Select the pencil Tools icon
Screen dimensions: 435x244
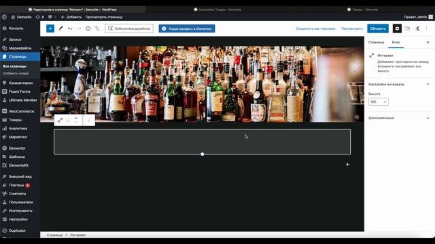click(60, 28)
